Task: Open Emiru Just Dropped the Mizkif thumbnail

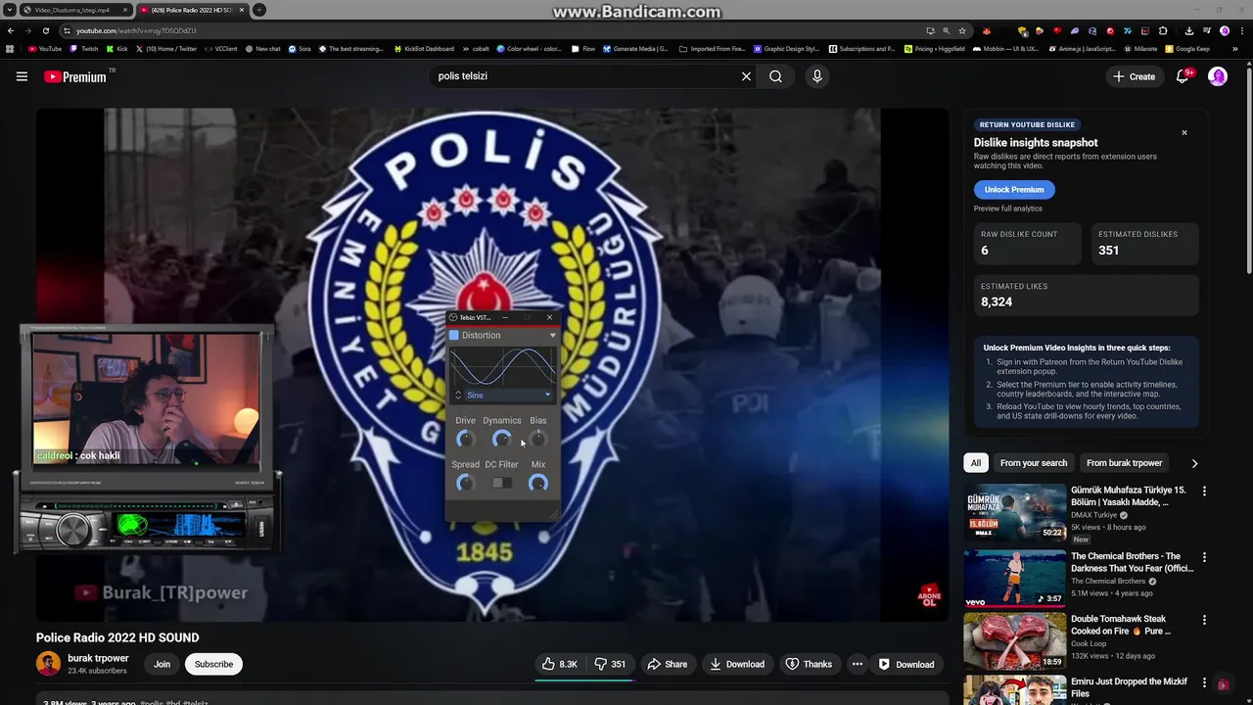Action: [1014, 690]
